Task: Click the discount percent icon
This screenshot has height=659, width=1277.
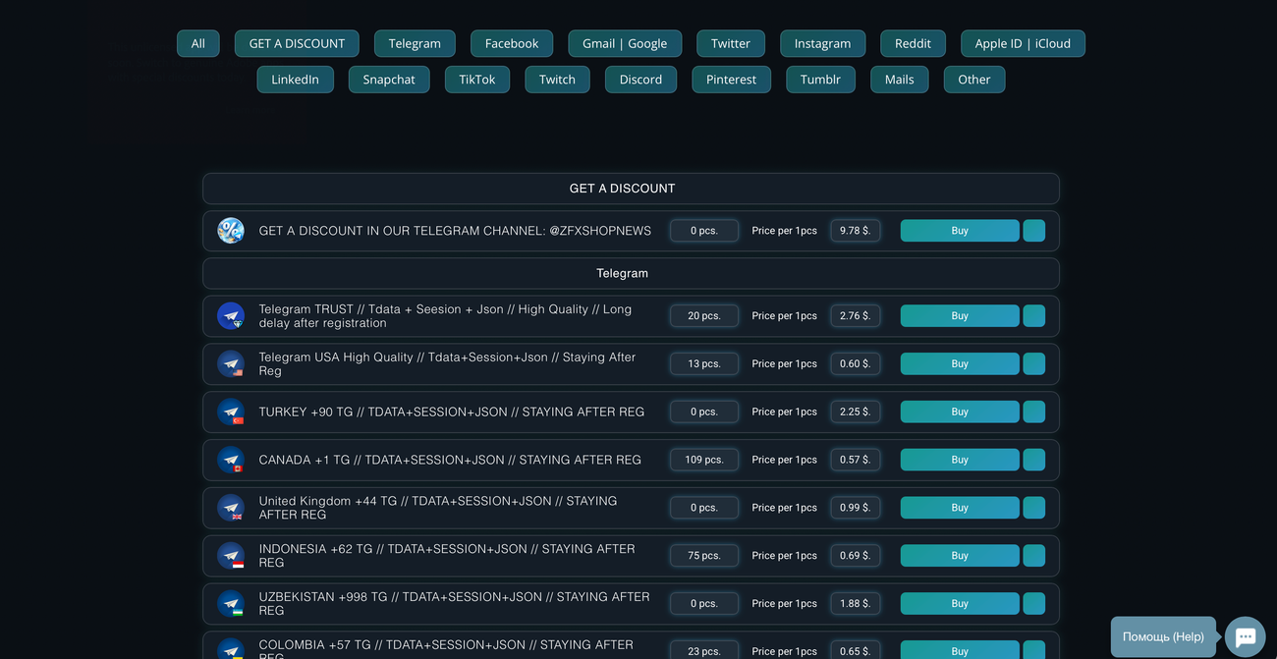Action: (231, 231)
